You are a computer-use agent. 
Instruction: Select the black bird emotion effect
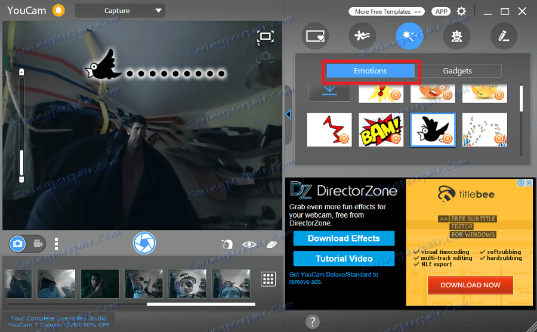tap(433, 130)
